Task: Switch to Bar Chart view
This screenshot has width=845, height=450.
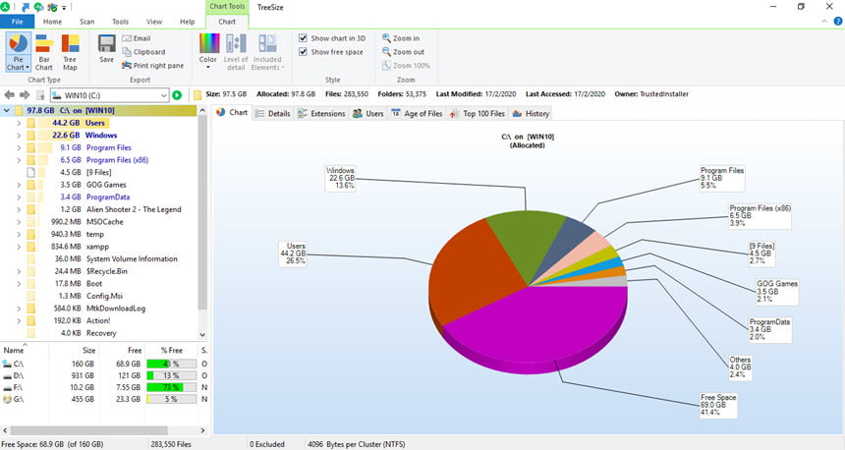Action: tap(44, 52)
